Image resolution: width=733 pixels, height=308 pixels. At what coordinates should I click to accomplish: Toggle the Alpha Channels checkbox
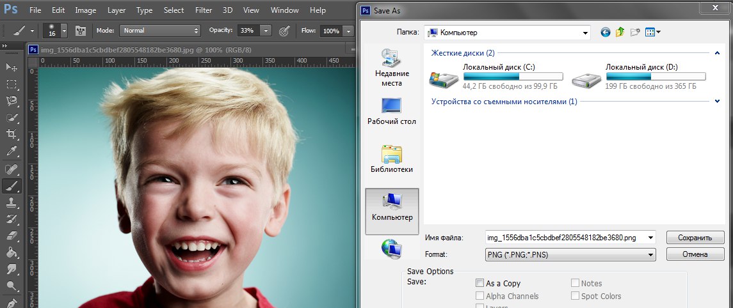(x=479, y=295)
